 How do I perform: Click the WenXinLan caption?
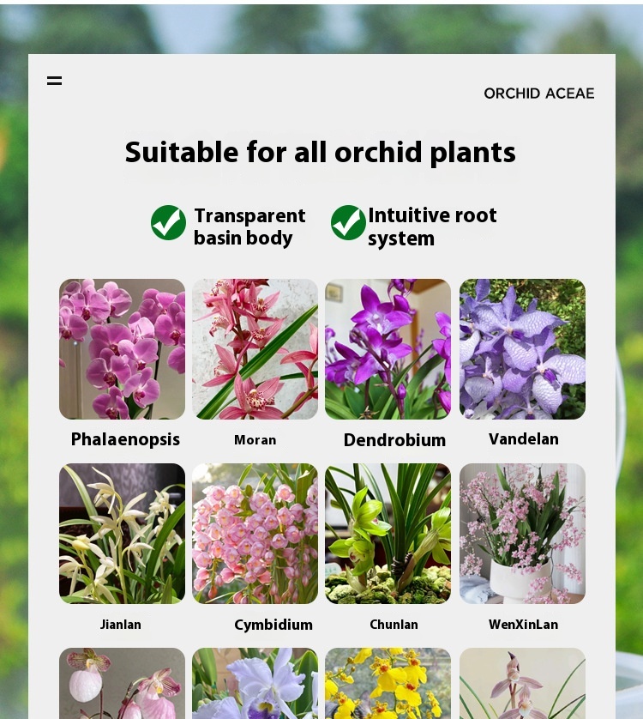coord(523,625)
